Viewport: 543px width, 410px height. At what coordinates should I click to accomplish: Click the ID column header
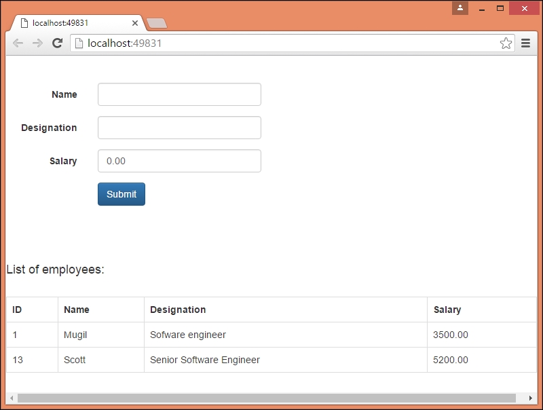click(32, 310)
